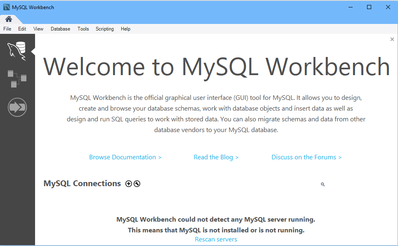This screenshot has height=246, width=398.
Task: Add a new MySQL connection plus icon
Action: [129, 184]
